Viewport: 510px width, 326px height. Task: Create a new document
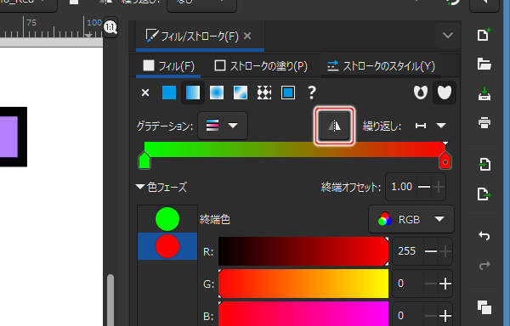click(484, 35)
